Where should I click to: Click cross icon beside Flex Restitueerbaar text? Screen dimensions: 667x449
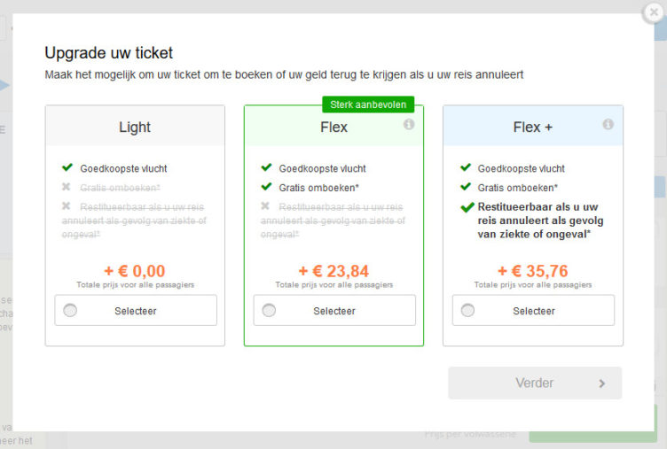(265, 205)
